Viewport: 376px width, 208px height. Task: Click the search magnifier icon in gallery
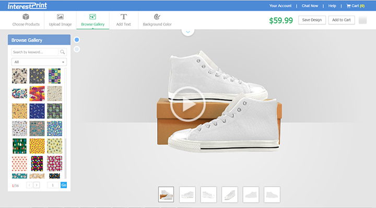63,52
